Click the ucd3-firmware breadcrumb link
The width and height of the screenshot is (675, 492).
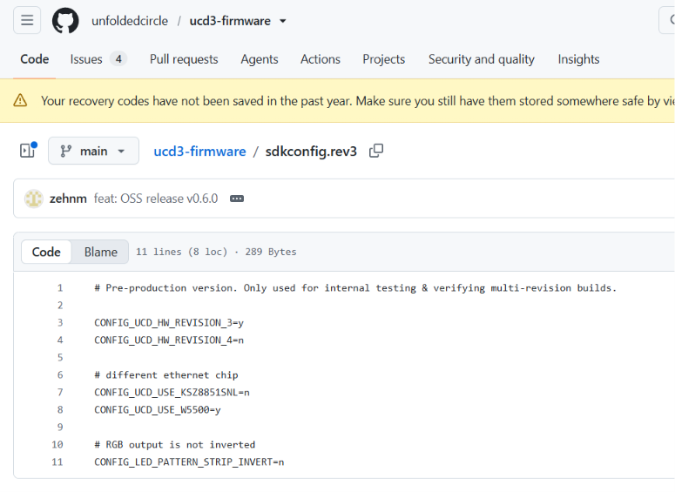[x=199, y=152]
